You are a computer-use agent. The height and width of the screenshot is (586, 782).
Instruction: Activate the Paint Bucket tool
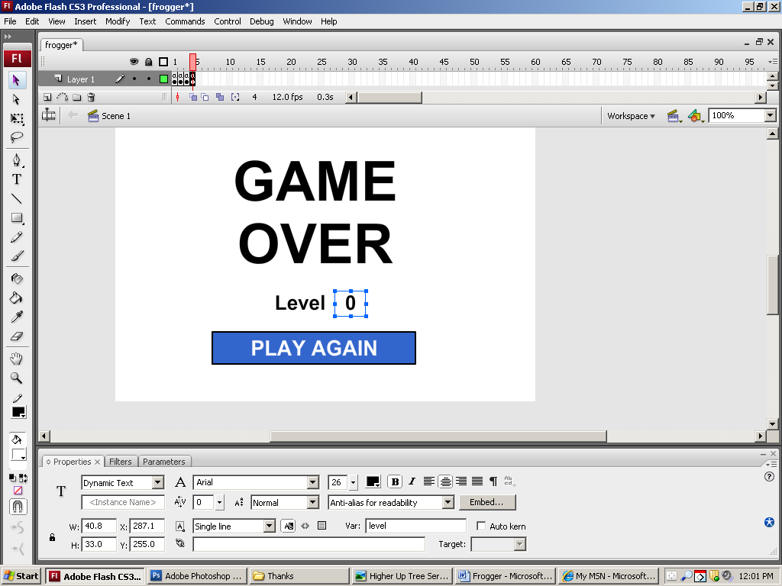[16, 298]
